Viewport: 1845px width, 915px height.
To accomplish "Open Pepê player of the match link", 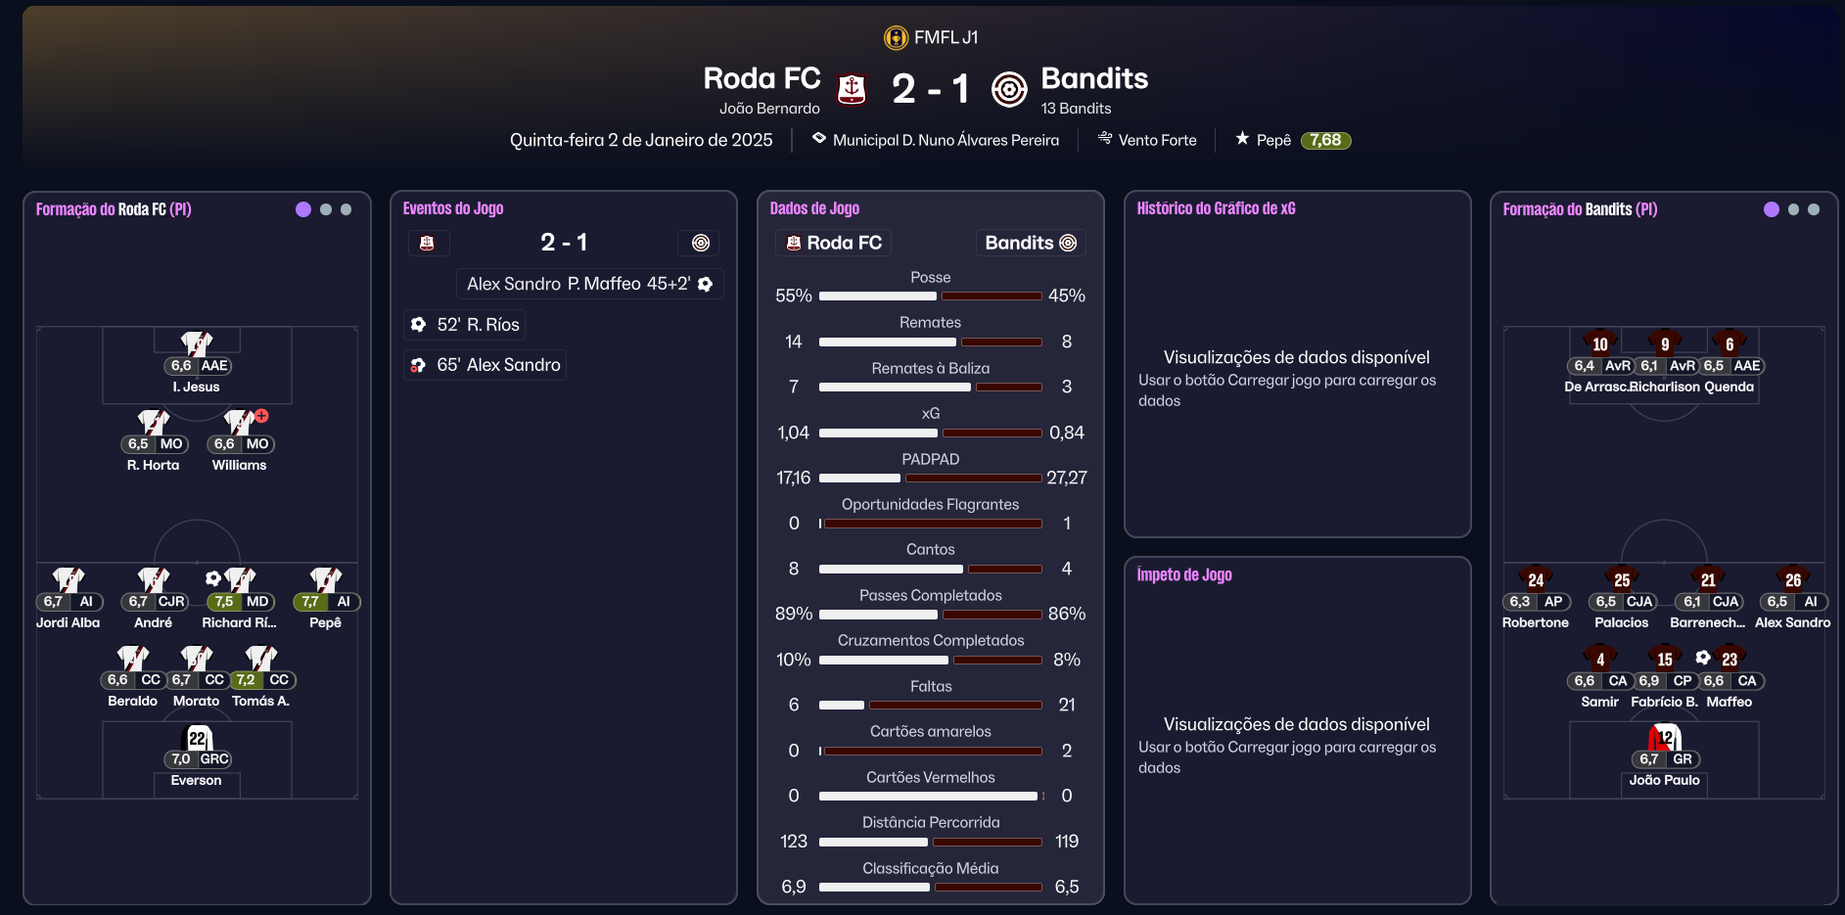I will [x=1272, y=140].
